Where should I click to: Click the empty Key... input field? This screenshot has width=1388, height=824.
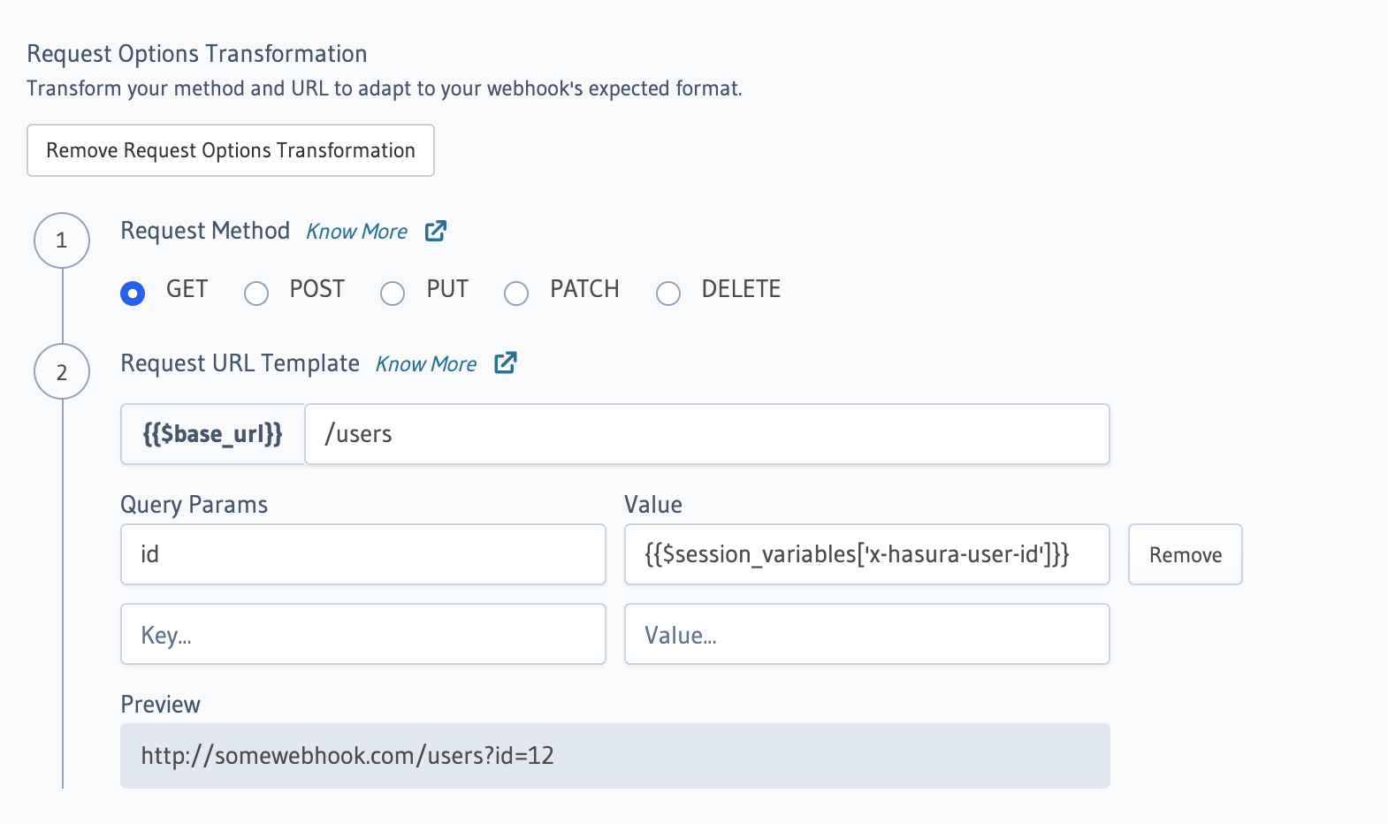point(362,634)
